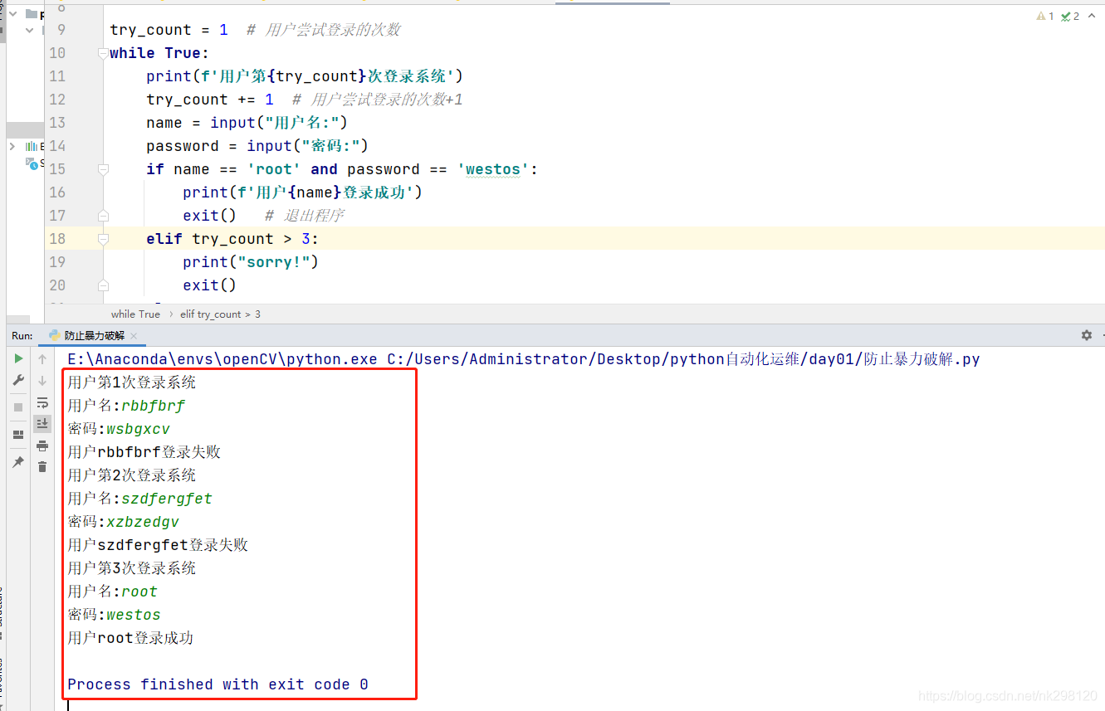Screen dimensions: 1105x711
Task: Select the External Libraries bar-chart icon
Action: (32, 146)
